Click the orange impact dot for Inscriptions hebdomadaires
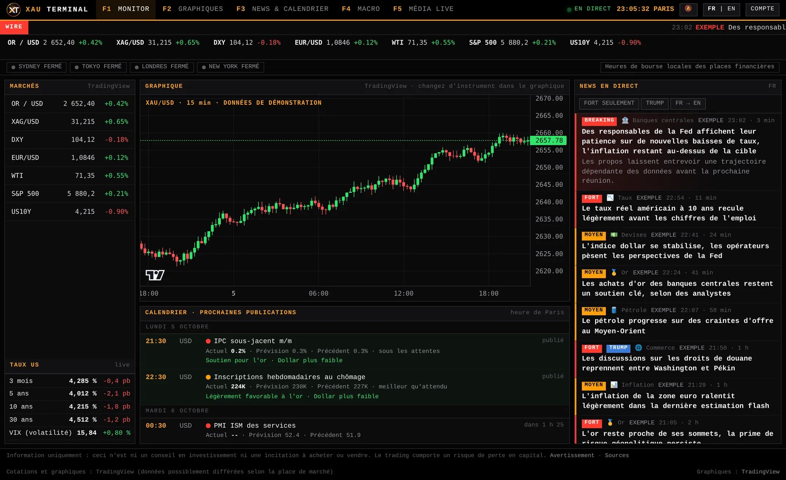Screen dimensions: 786x480 click(x=208, y=377)
